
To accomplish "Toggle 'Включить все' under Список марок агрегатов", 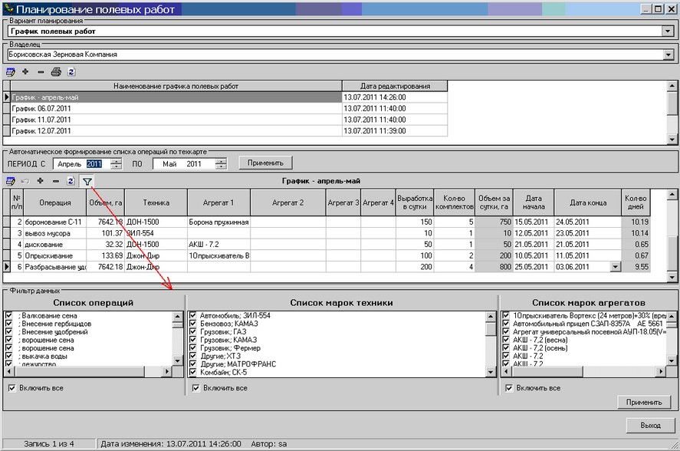I will point(508,388).
